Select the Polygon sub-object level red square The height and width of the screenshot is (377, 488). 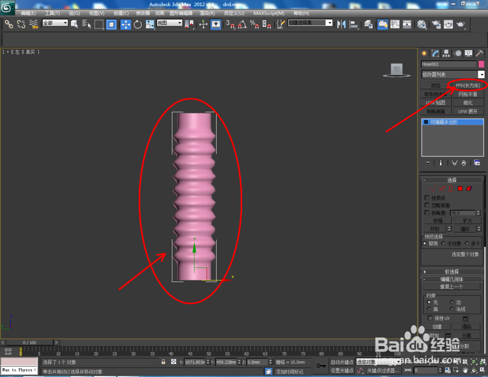coord(460,188)
